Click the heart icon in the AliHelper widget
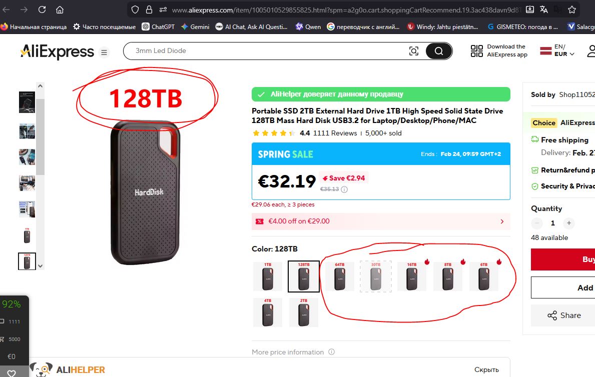The width and height of the screenshot is (595, 377). tap(12, 373)
